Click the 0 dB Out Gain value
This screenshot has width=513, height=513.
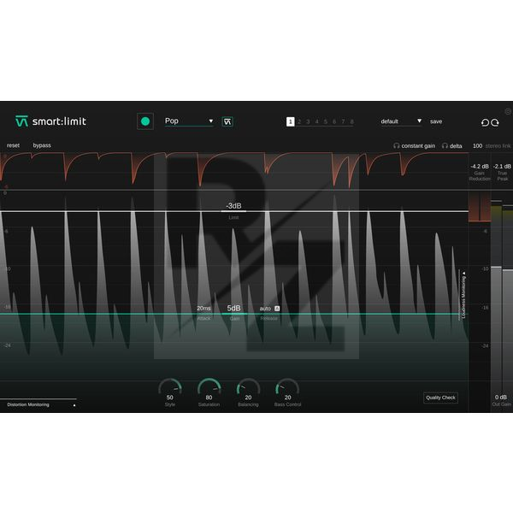coord(501,398)
